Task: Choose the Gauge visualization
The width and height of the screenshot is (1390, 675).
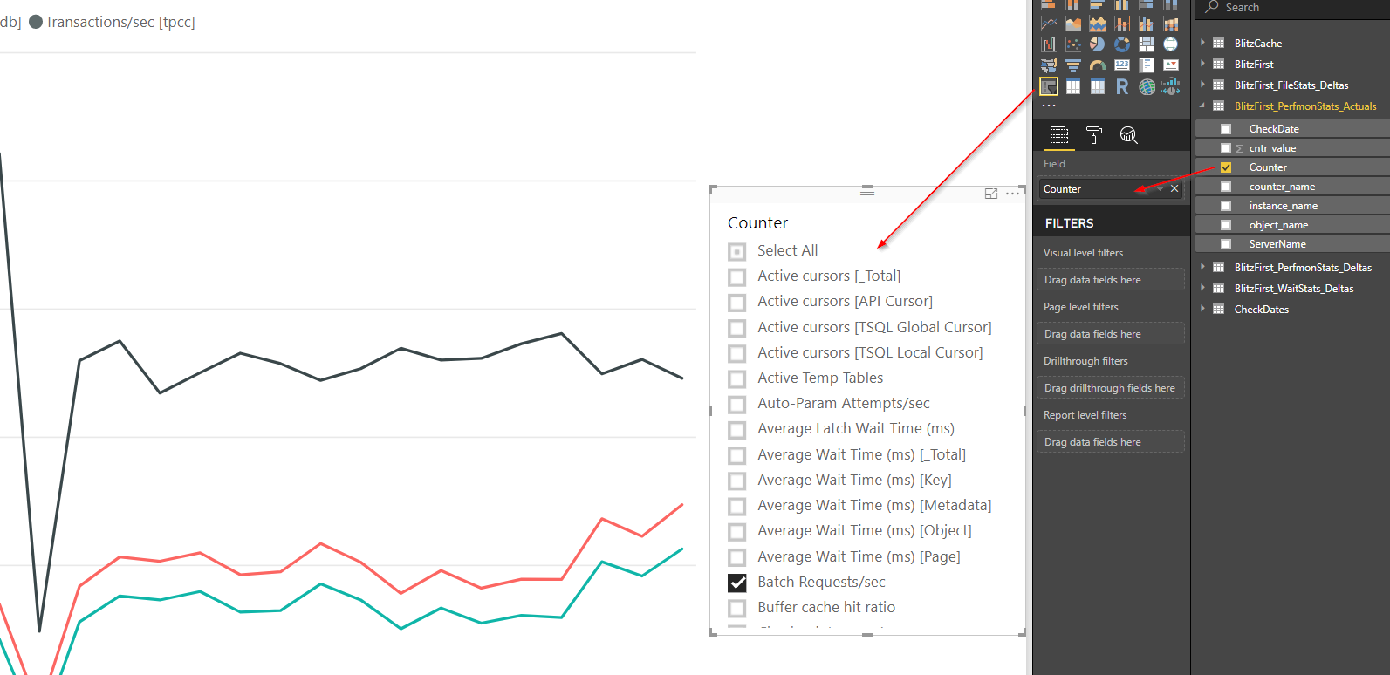Action: pos(1098,65)
